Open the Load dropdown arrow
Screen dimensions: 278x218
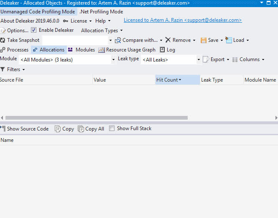point(247,41)
